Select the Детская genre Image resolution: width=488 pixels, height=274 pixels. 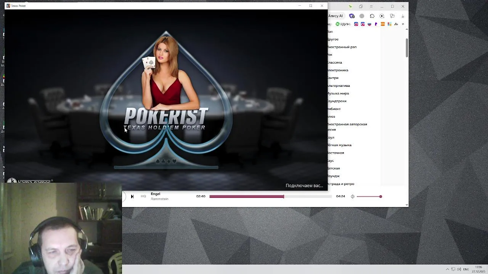[x=334, y=168]
